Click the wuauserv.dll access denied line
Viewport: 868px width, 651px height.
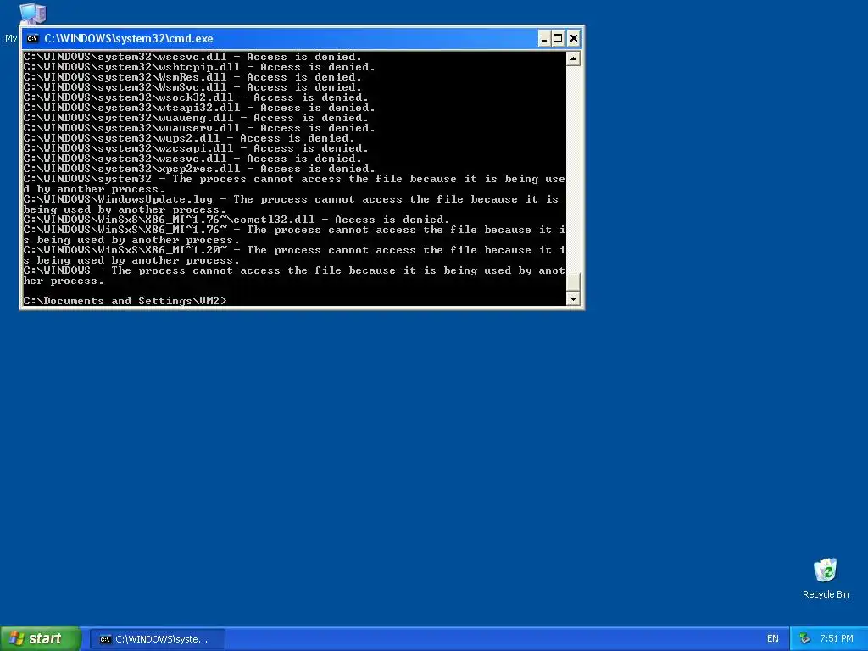199,128
